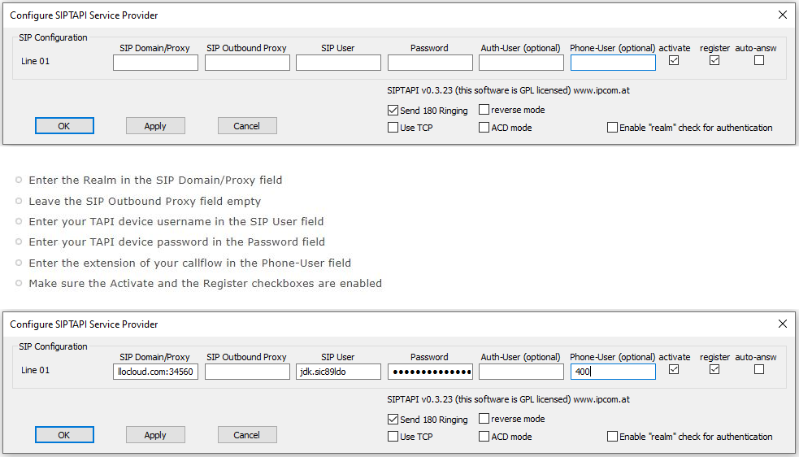Image resolution: width=799 pixels, height=457 pixels.
Task: Close the lower Configure SIPTAPI Service Provider window
Action: tap(782, 324)
